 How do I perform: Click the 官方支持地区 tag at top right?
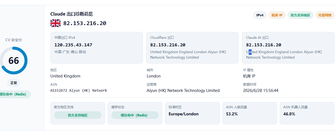(300, 15)
